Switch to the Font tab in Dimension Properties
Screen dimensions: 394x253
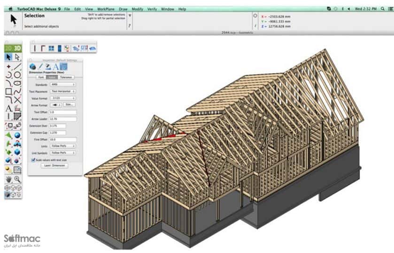click(41, 77)
